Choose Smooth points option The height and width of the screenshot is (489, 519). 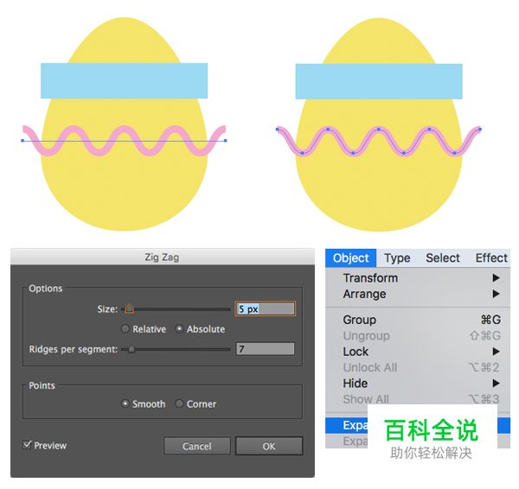(125, 403)
